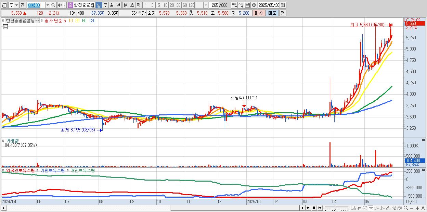
Task: Toggle the 외국인보유수량 legend marker
Action: [x=3, y=170]
